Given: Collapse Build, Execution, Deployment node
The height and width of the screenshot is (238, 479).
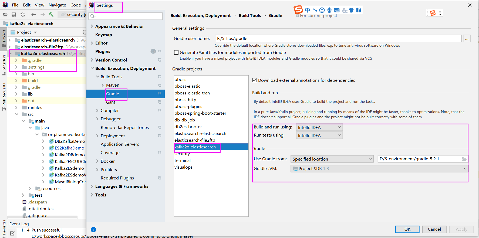Looking at the screenshot, I should 92,68.
